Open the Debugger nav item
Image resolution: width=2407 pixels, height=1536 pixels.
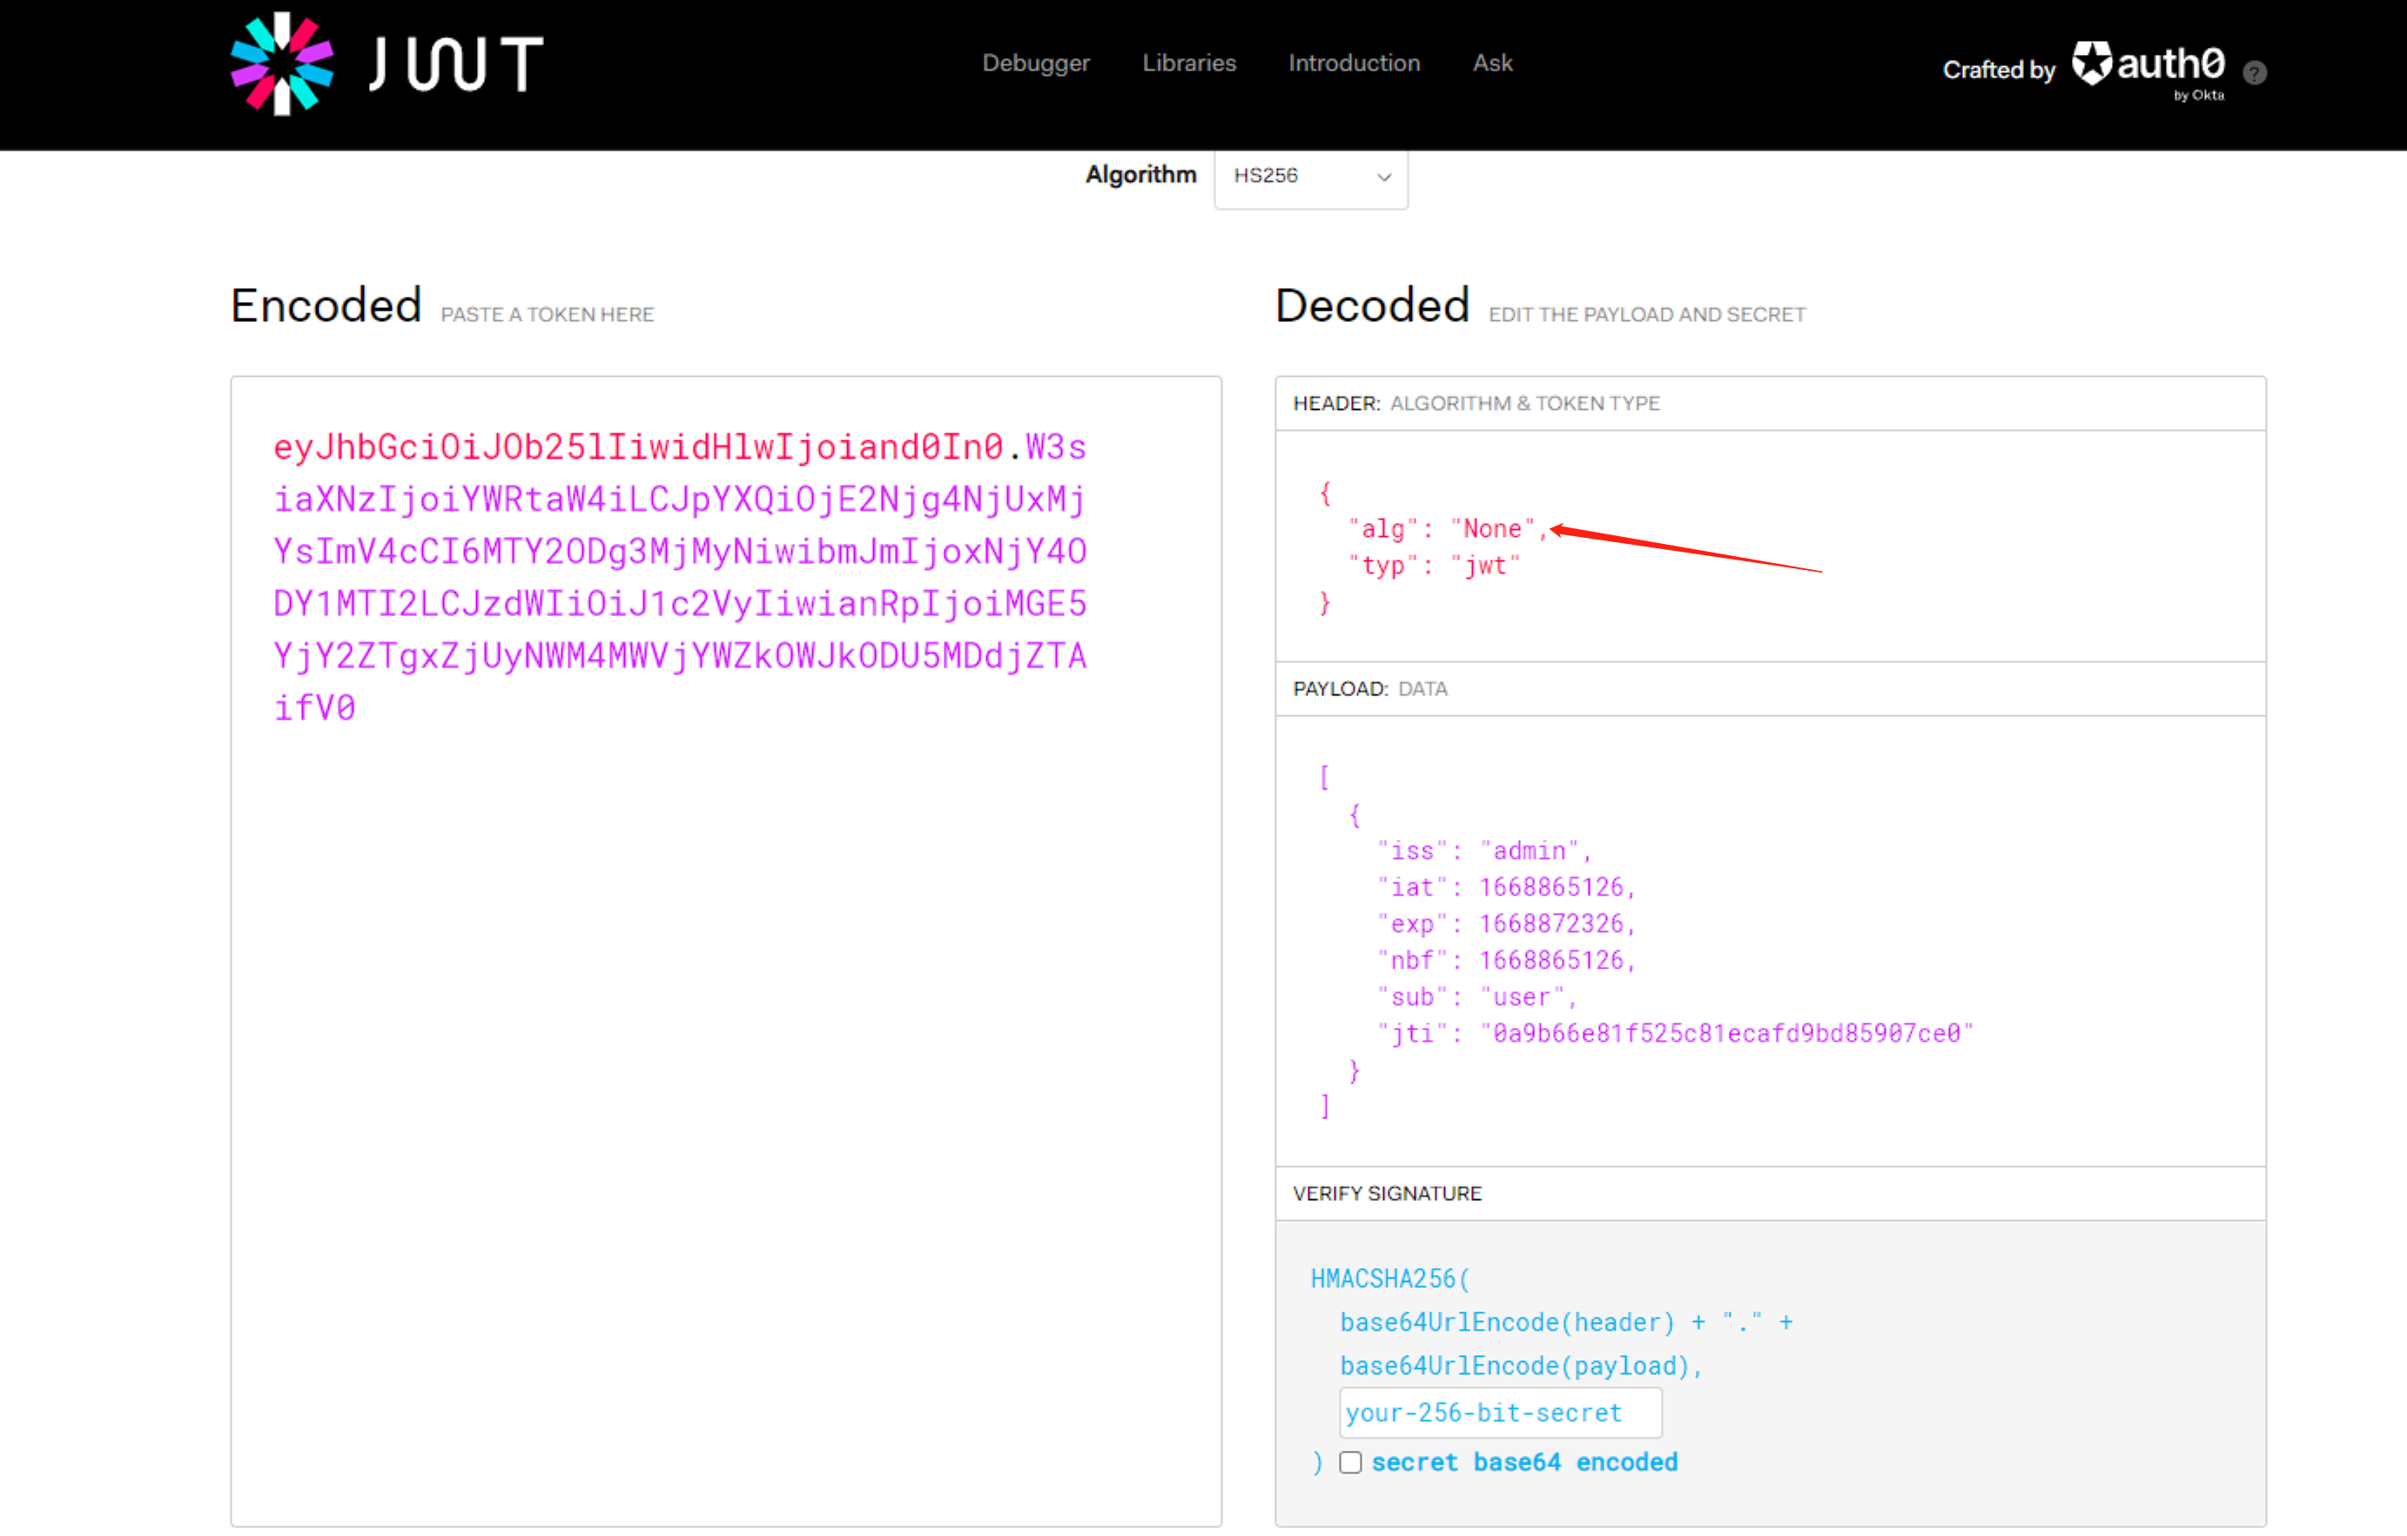click(1036, 63)
